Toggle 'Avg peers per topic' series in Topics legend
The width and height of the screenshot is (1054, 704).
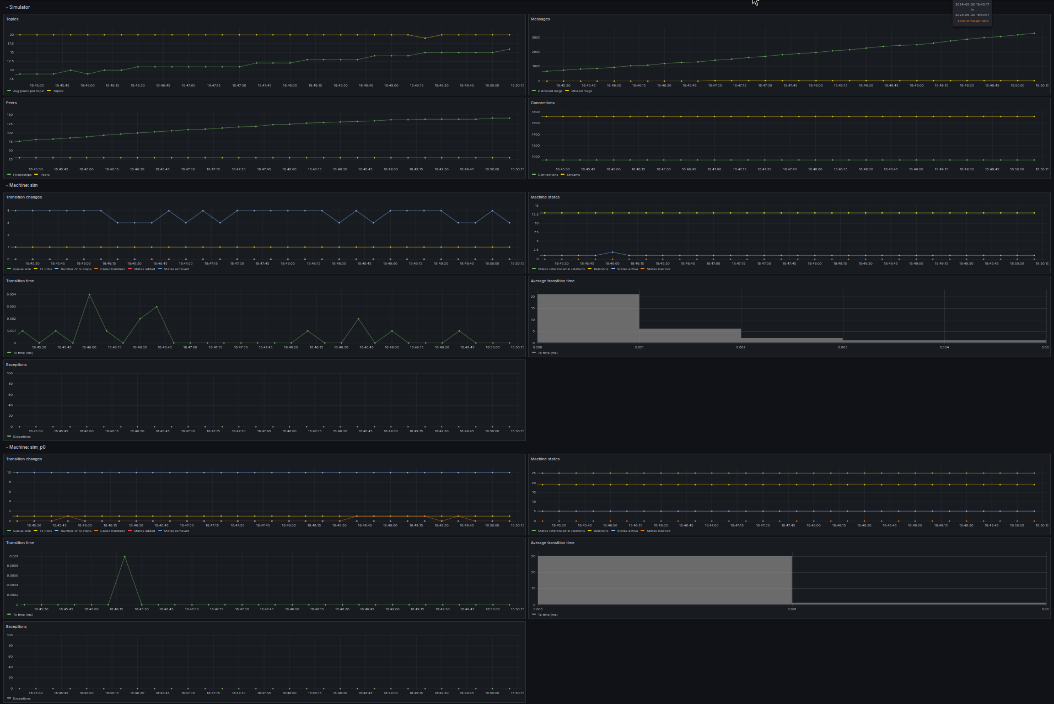29,91
